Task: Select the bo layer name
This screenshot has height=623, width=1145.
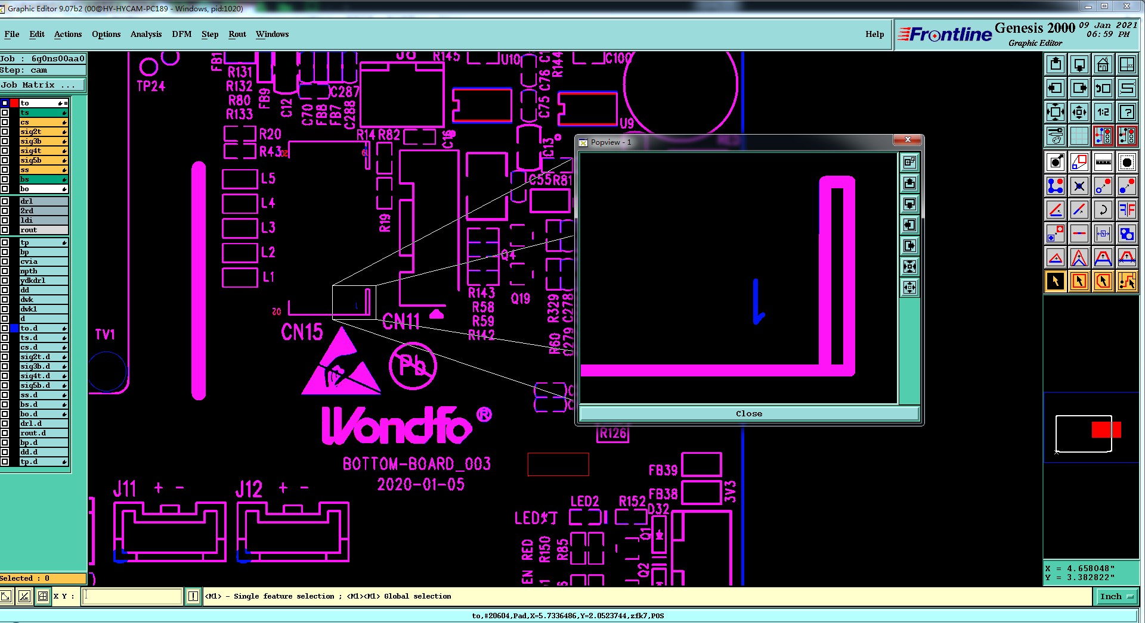Action: click(x=44, y=189)
